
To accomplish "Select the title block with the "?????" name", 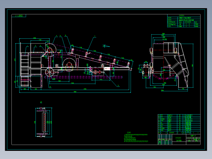I will click(179, 139).
